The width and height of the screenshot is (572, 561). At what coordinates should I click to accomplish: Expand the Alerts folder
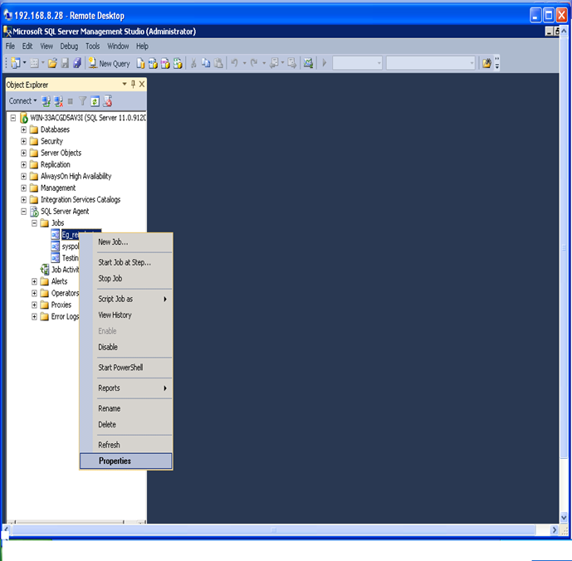pyautogui.click(x=34, y=281)
